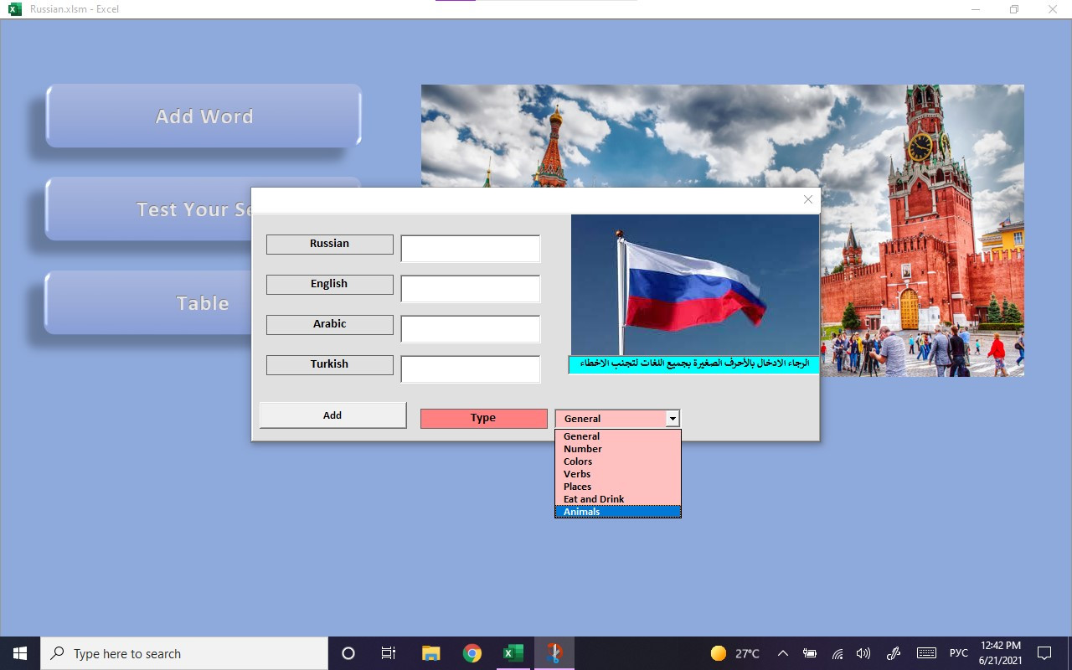Image resolution: width=1072 pixels, height=670 pixels.
Task: Launch File Explorer from the taskbar
Action: 430,653
